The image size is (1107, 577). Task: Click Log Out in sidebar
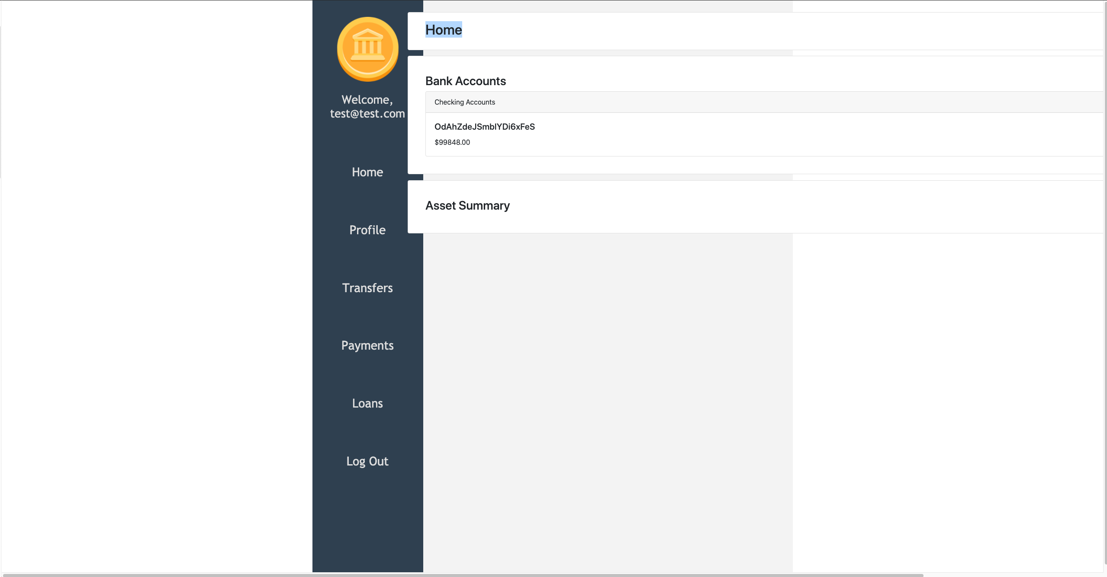[x=367, y=461]
